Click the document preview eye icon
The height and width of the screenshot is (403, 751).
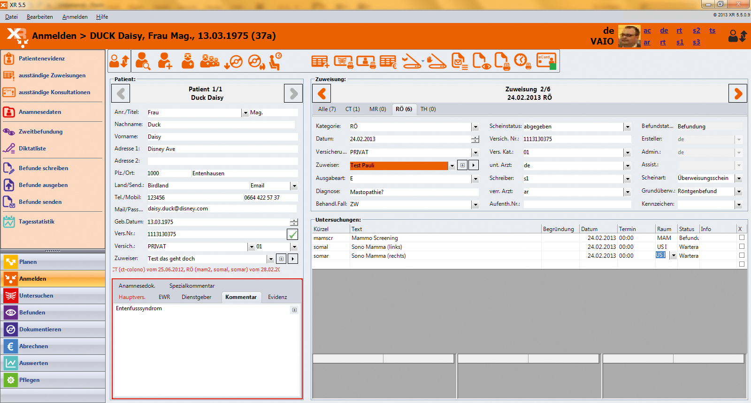[x=482, y=61]
